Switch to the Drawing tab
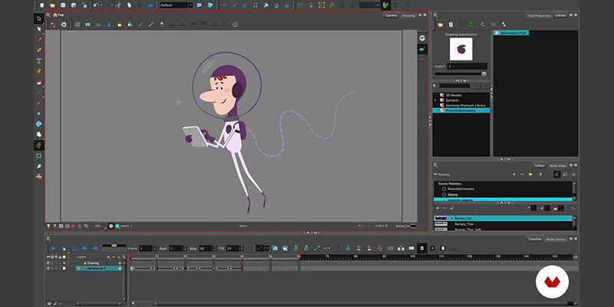Screen dimensions: 614x307 tap(408, 15)
